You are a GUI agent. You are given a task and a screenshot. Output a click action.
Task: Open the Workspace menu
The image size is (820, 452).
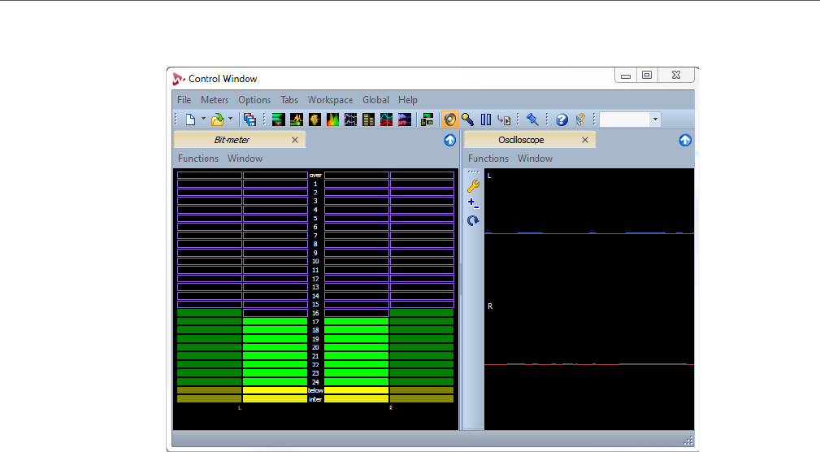(x=330, y=100)
